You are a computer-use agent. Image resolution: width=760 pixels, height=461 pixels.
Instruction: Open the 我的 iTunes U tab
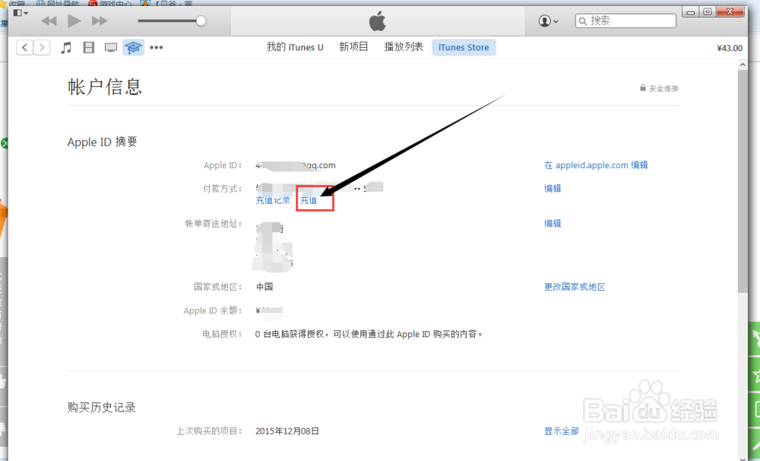(295, 47)
